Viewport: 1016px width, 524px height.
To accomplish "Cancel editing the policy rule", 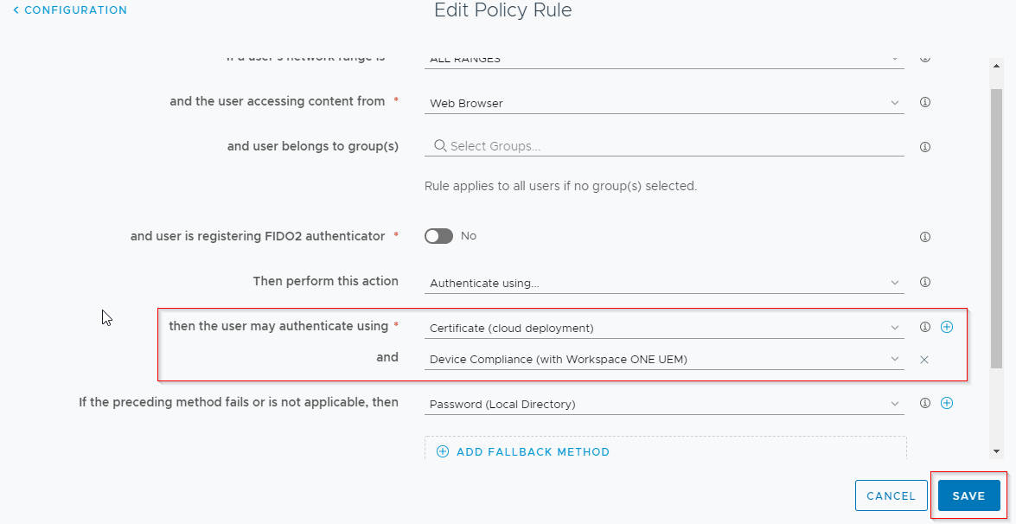I will [891, 495].
